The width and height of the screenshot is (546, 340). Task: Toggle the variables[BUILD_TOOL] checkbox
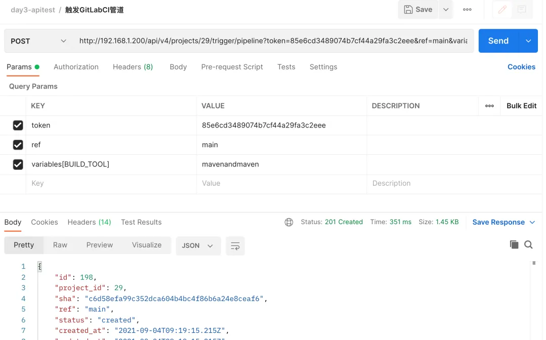point(18,164)
